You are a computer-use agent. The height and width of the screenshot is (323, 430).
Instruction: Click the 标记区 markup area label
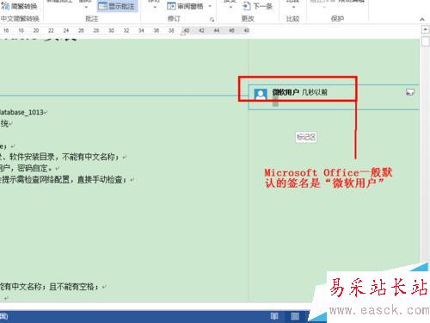[306, 137]
